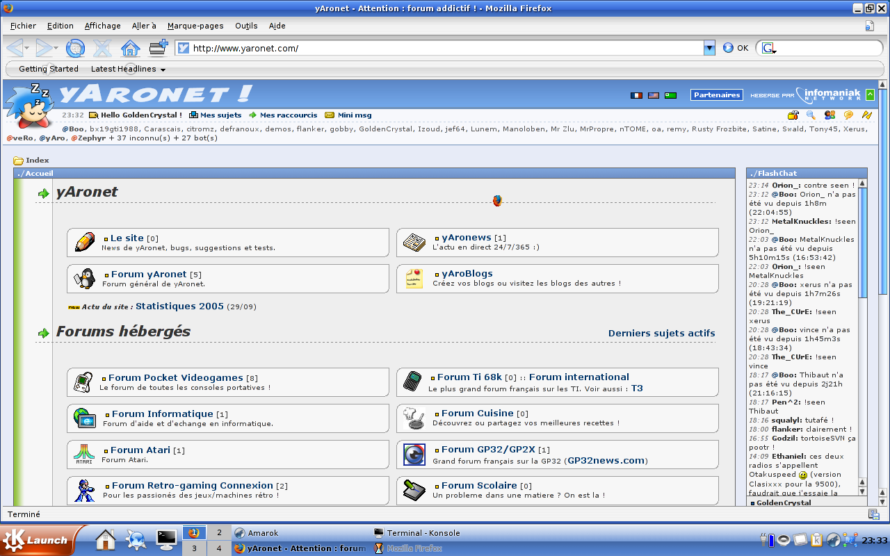Open the Fichier menu
The width and height of the screenshot is (890, 556).
click(23, 26)
